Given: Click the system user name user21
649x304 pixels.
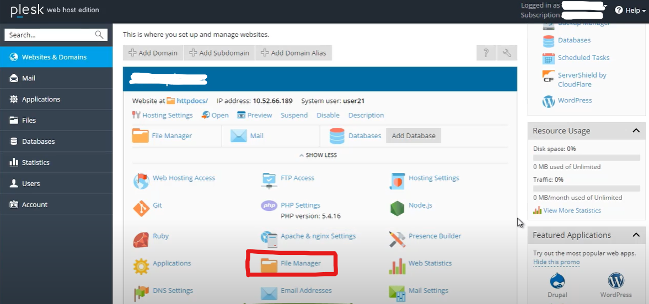Looking at the screenshot, I should click(353, 100).
